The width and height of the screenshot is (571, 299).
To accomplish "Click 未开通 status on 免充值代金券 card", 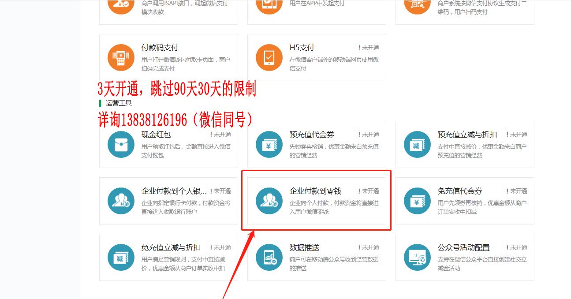I will tap(517, 191).
